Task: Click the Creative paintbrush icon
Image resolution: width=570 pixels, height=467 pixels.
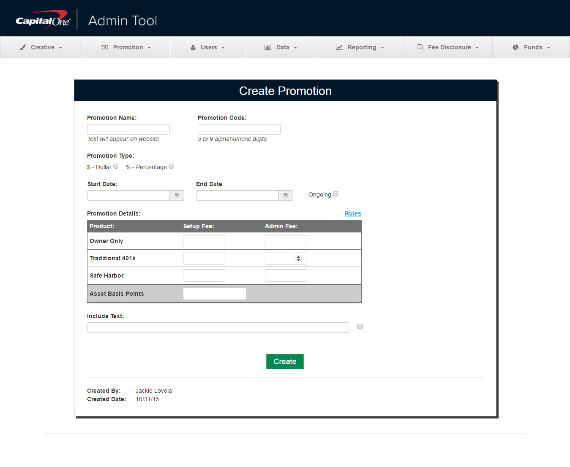Action: 23,47
